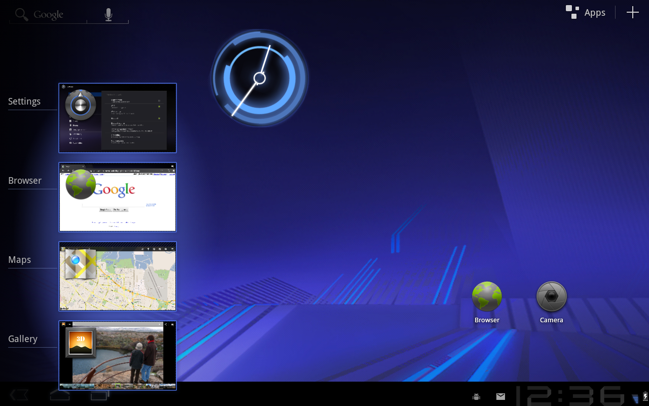Switch to the Gallery recent app preview
This screenshot has height=406, width=649.
pos(118,355)
